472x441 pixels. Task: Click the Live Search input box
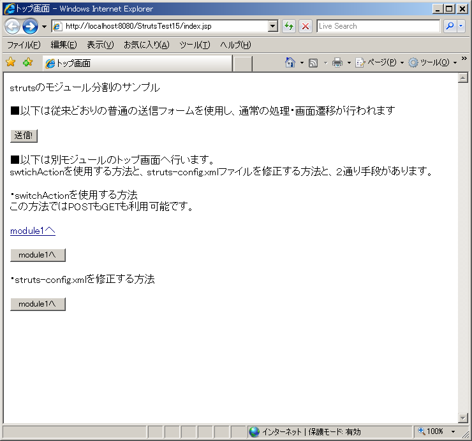tap(378, 26)
